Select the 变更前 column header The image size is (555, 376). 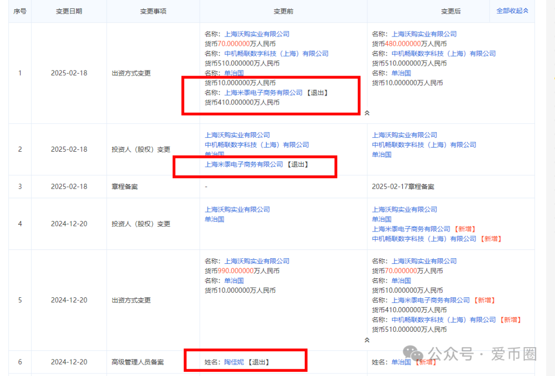point(283,10)
